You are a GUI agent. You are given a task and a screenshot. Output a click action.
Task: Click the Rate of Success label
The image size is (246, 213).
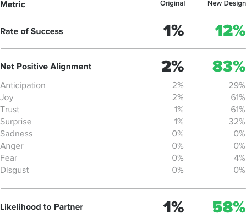click(31, 31)
